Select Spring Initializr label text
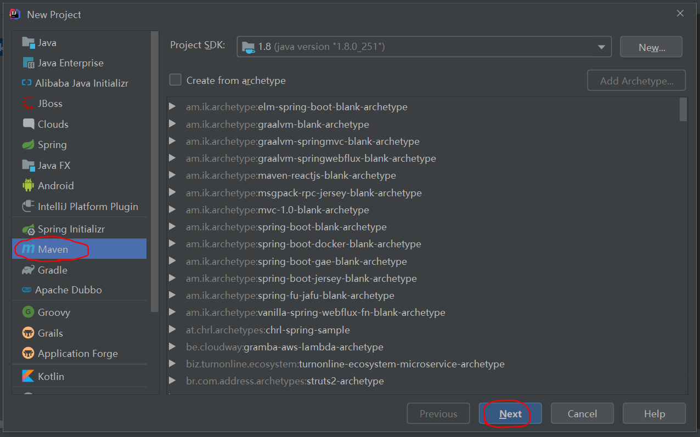This screenshot has height=437, width=700. coord(71,229)
